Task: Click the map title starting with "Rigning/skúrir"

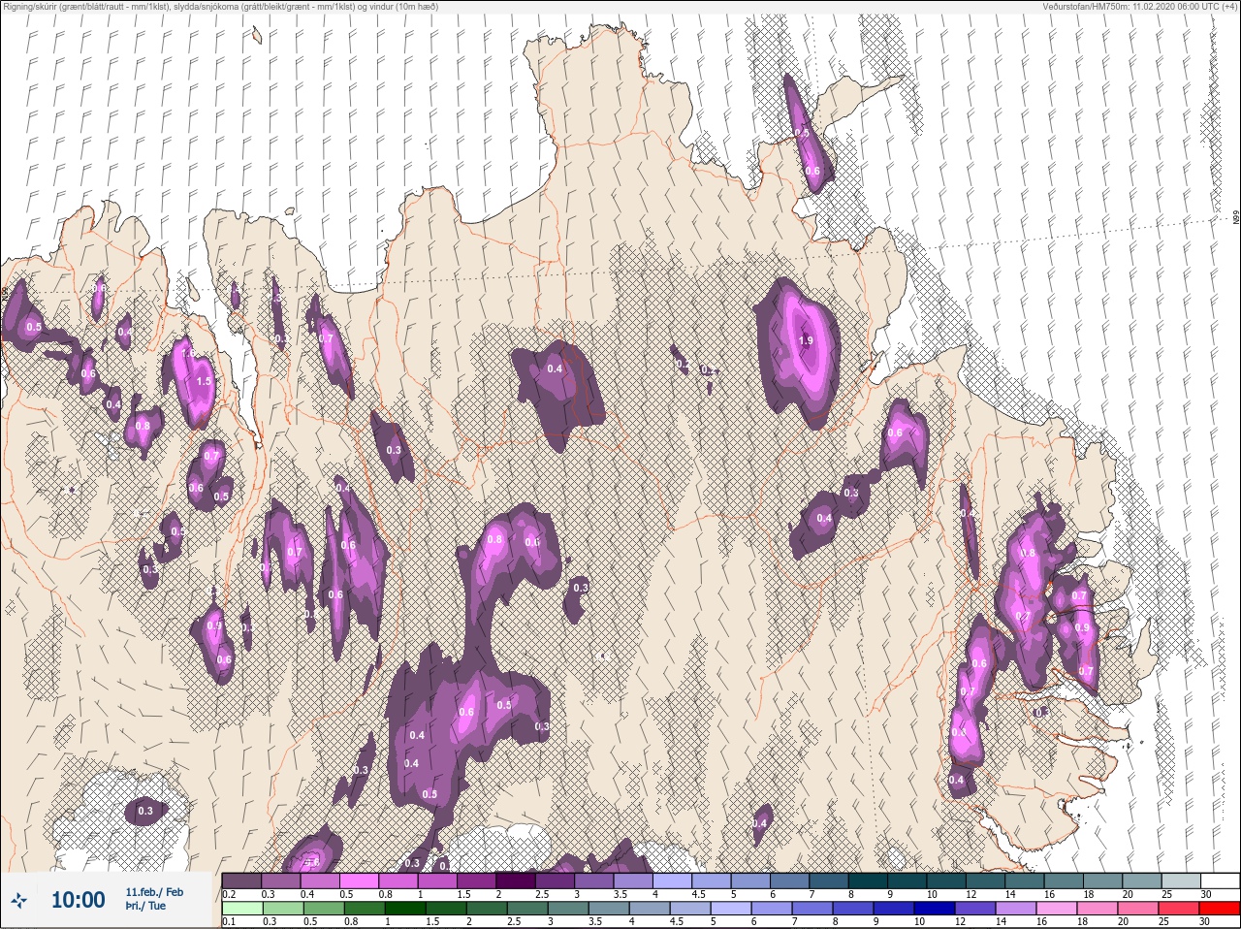Action: click(x=221, y=7)
